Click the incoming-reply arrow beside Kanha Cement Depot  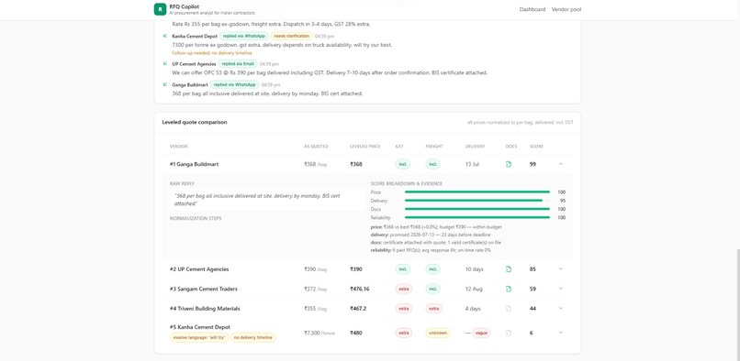pos(165,36)
